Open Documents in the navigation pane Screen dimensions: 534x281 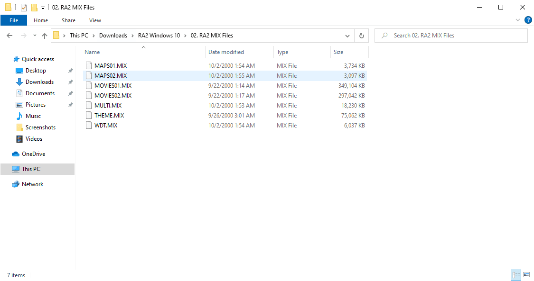(40, 93)
